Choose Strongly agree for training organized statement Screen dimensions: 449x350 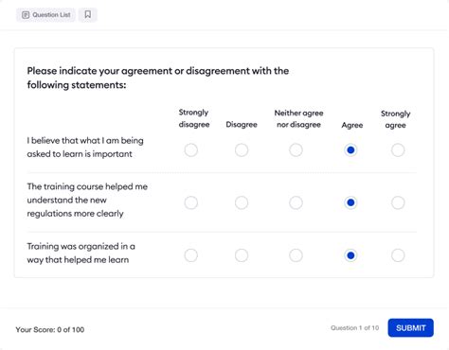tap(398, 255)
